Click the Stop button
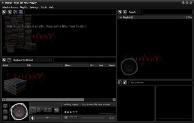 (38, 110)
